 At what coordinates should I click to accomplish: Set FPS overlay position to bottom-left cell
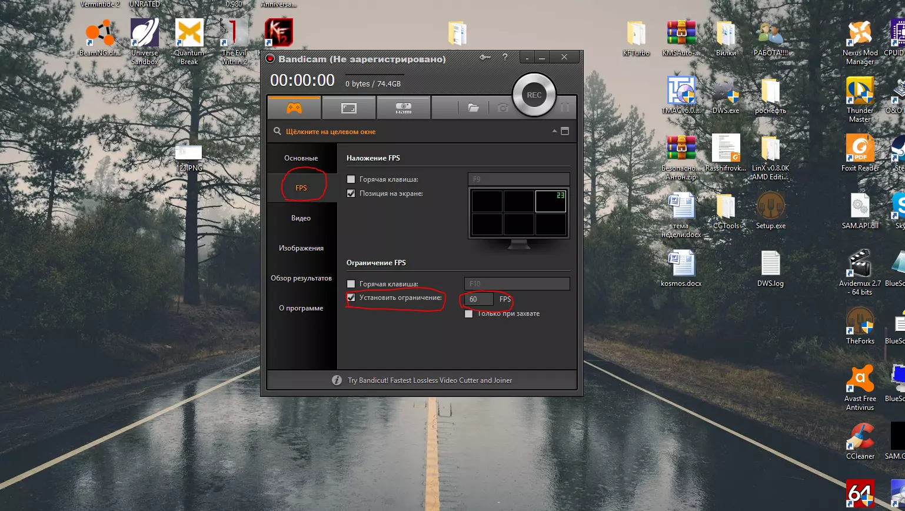point(487,224)
